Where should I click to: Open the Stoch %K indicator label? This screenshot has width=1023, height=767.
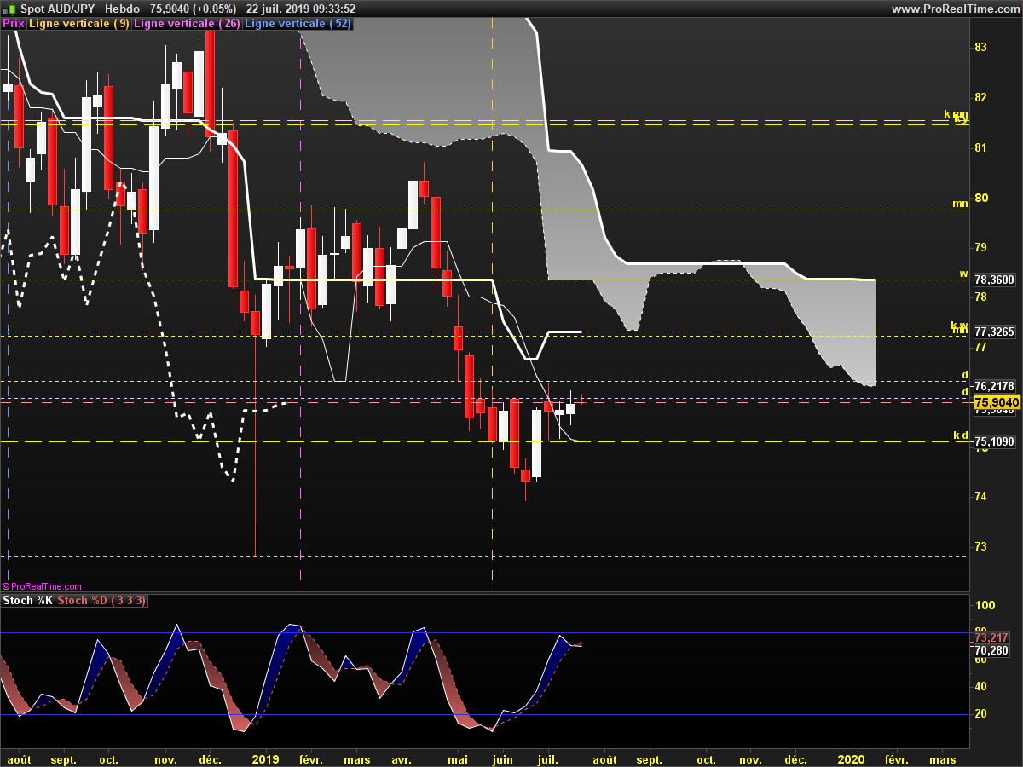28,601
